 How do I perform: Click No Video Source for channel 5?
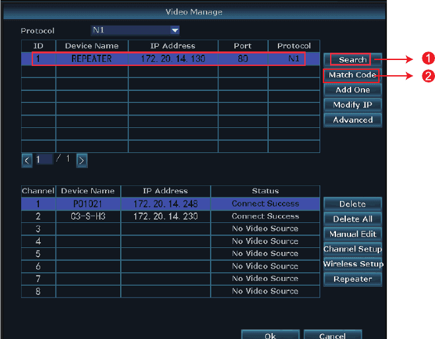[x=265, y=254]
